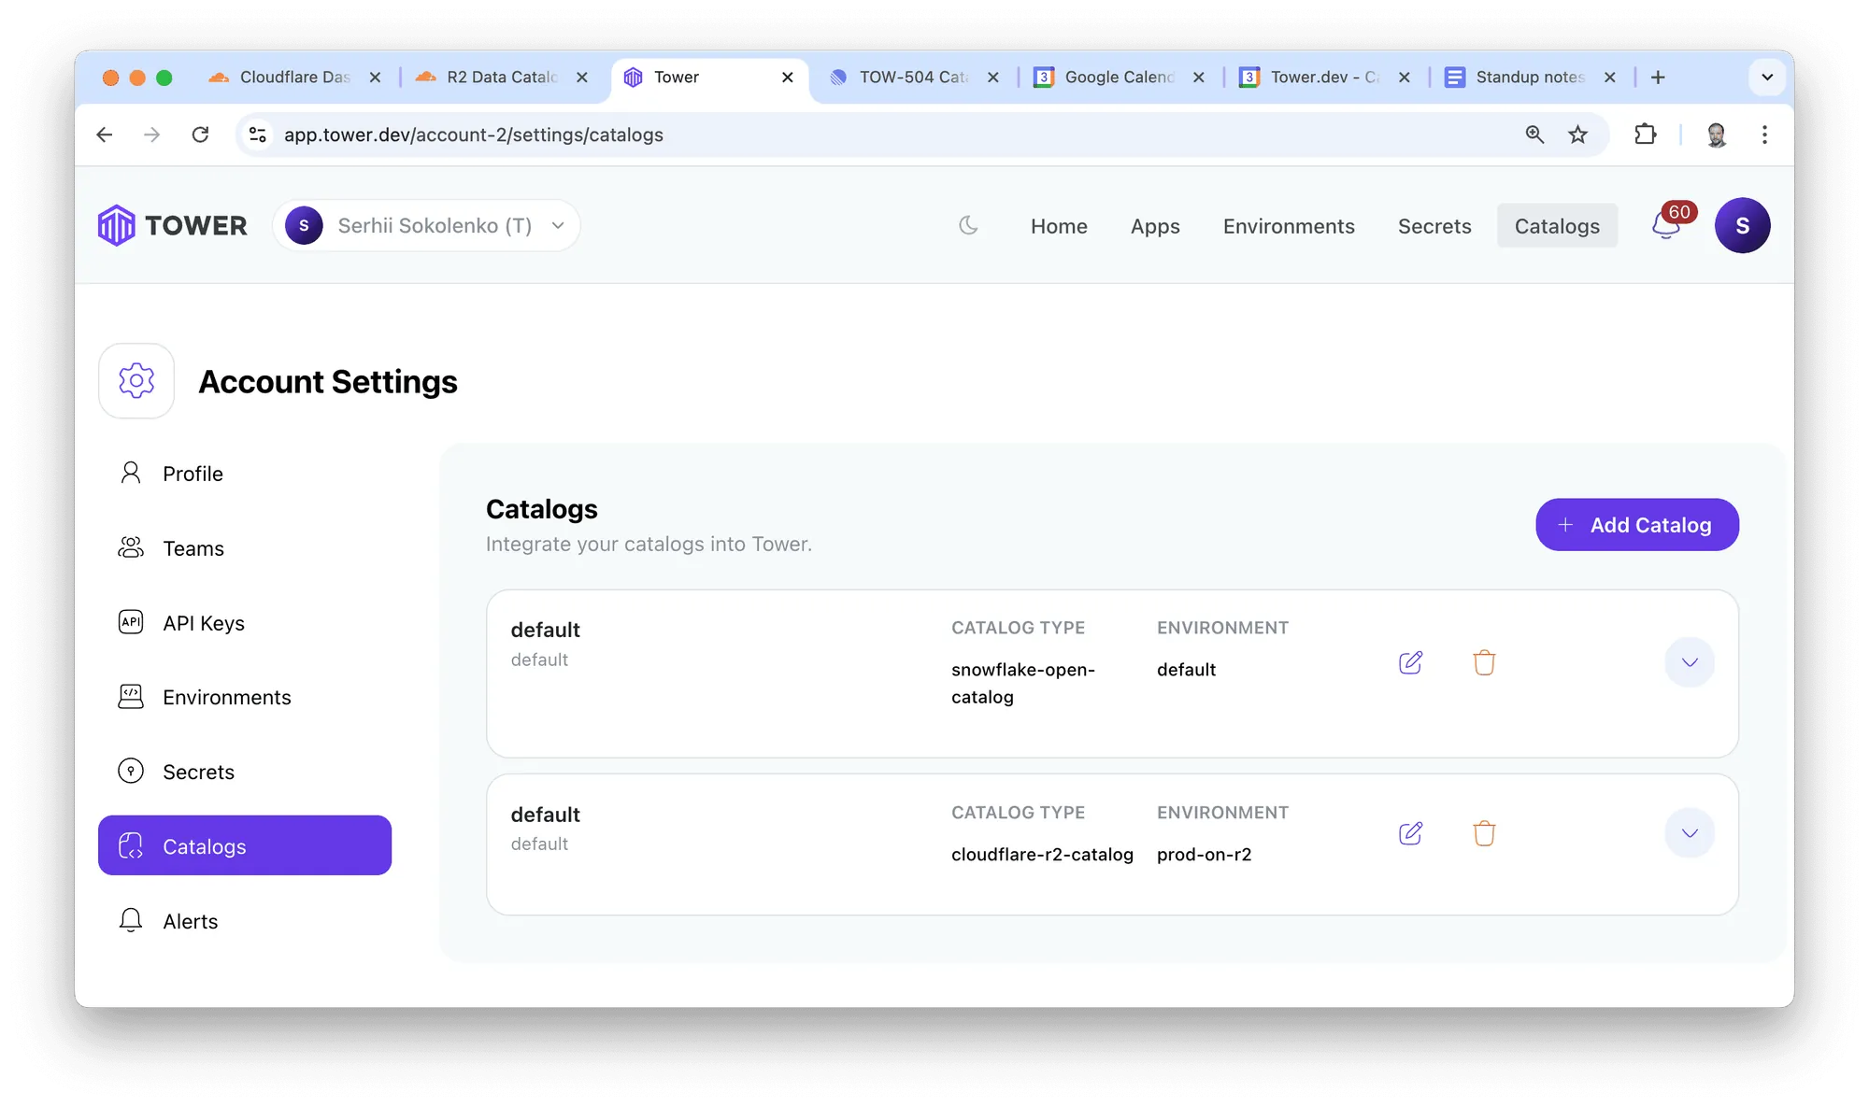The image size is (1869, 1106).
Task: Open Secrets in top navigation
Action: click(1434, 226)
